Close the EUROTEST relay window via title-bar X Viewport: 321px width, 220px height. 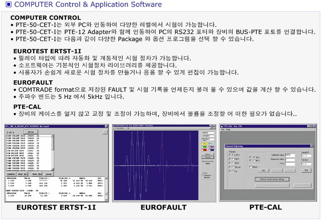coord(106,126)
